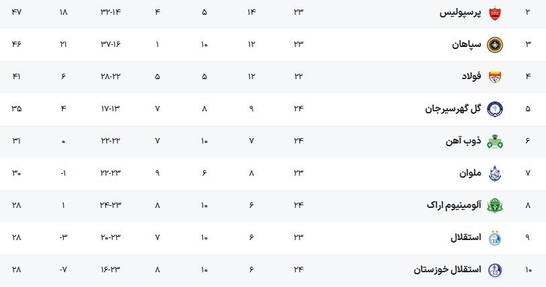Viewport: 546px width, 287px height.
Task: Open گل گهرسیرجان team link
Action: tap(453, 109)
